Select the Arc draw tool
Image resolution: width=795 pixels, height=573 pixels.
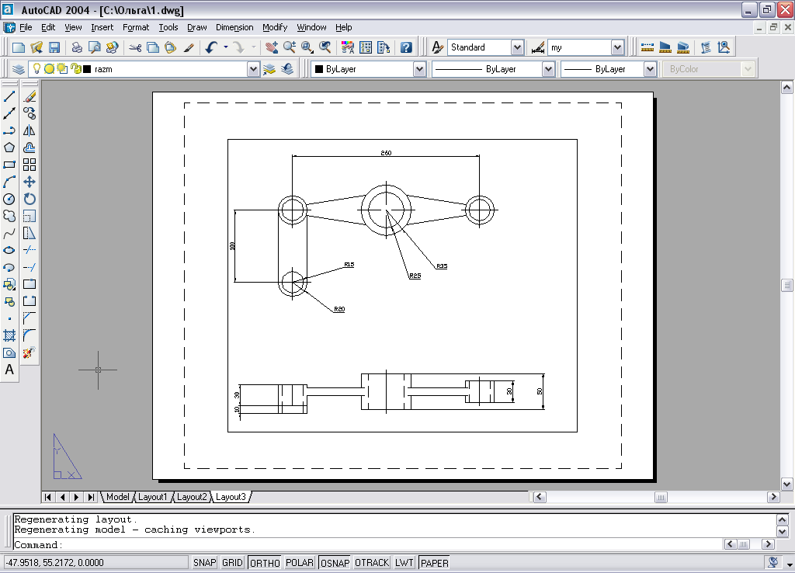click(9, 182)
